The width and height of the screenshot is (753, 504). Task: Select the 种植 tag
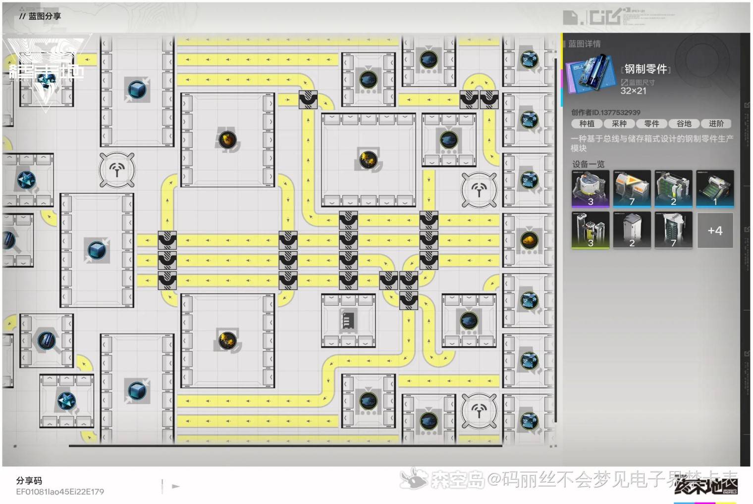587,124
